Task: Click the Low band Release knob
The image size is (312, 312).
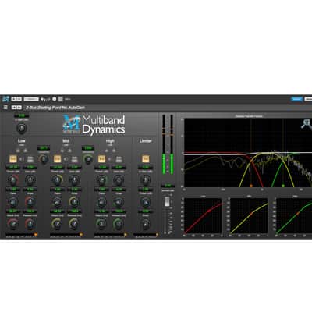Action: (x=30, y=224)
